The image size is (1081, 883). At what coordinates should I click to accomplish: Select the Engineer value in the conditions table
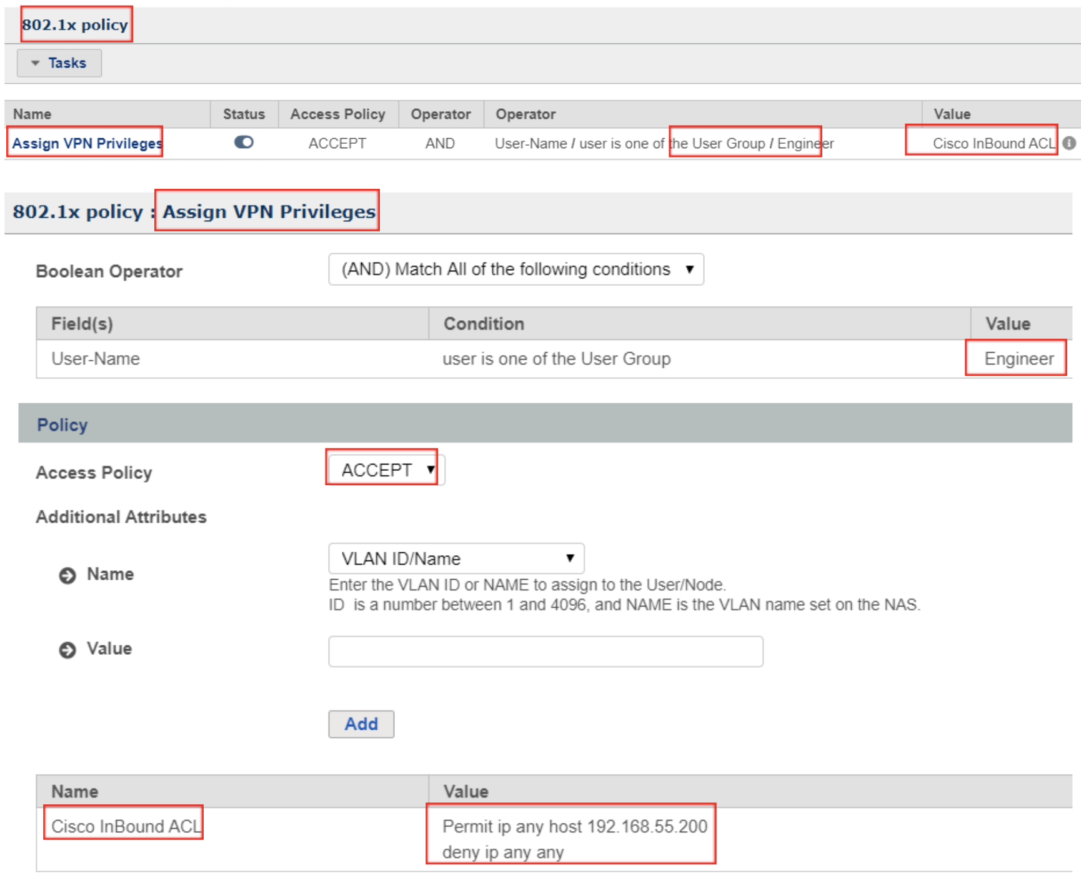[1018, 358]
